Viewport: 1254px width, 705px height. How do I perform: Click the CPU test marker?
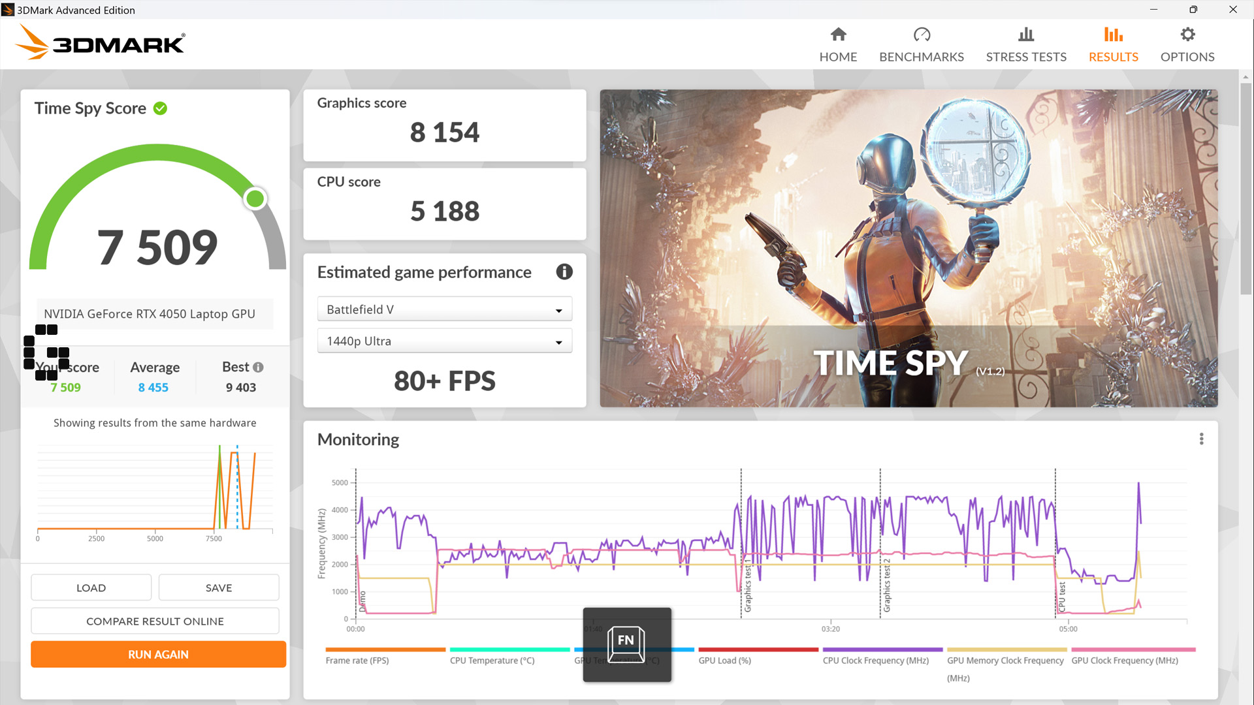pos(1062,597)
